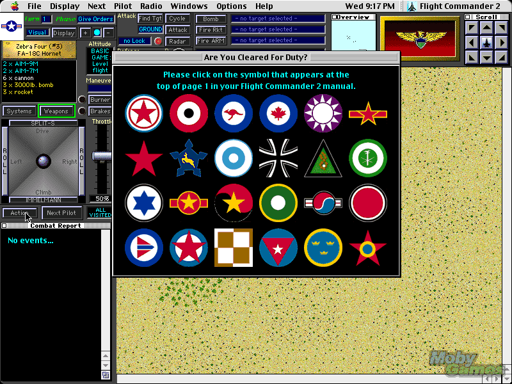Viewport: 512px width, 384px height.
Task: Toggle the GROUND attack mode
Action: point(150,29)
